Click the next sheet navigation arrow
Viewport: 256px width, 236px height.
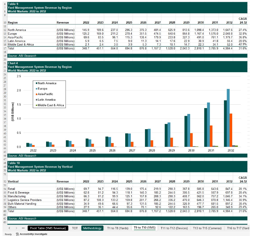point(17,228)
